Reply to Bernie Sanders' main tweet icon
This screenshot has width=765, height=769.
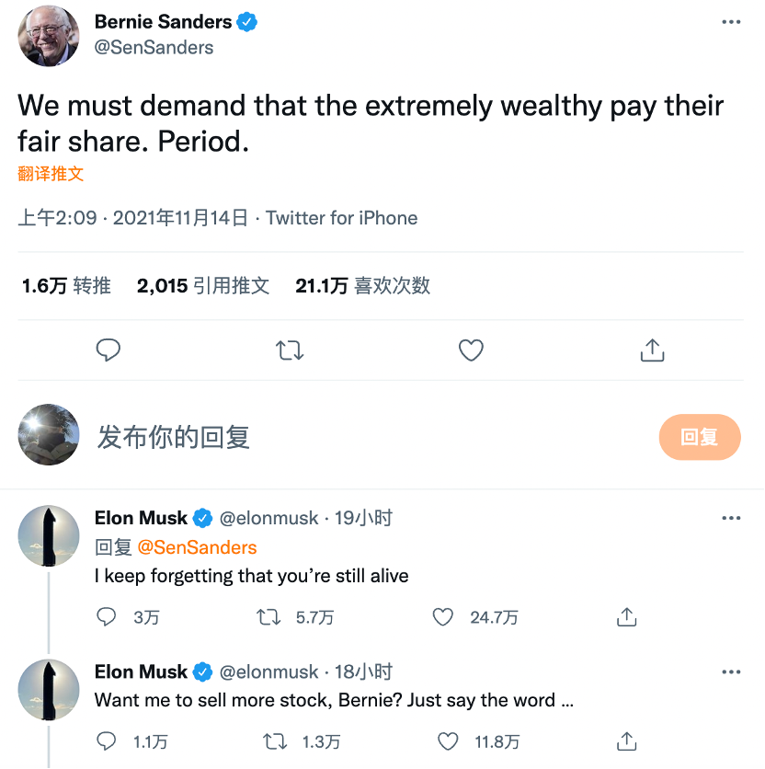click(108, 350)
